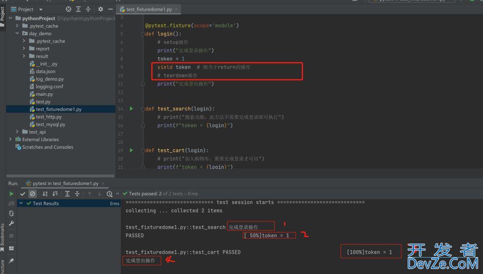
Task: Toggle sort alphabetically in Run toolbar
Action: coord(45,194)
